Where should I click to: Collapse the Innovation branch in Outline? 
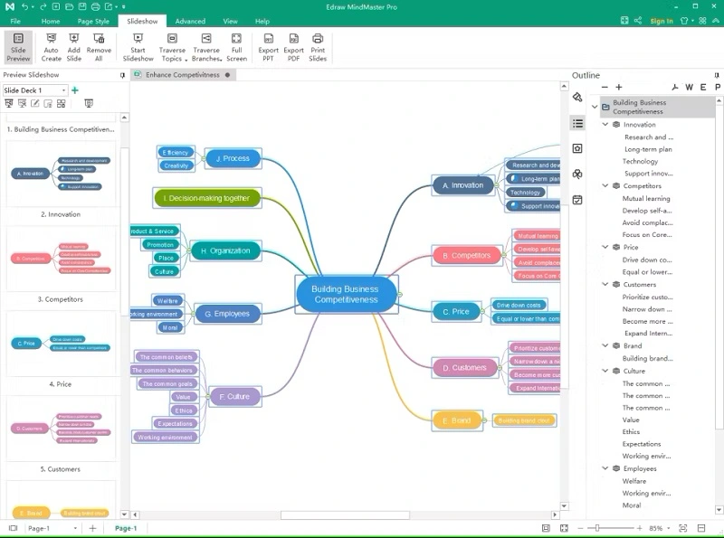(x=605, y=125)
